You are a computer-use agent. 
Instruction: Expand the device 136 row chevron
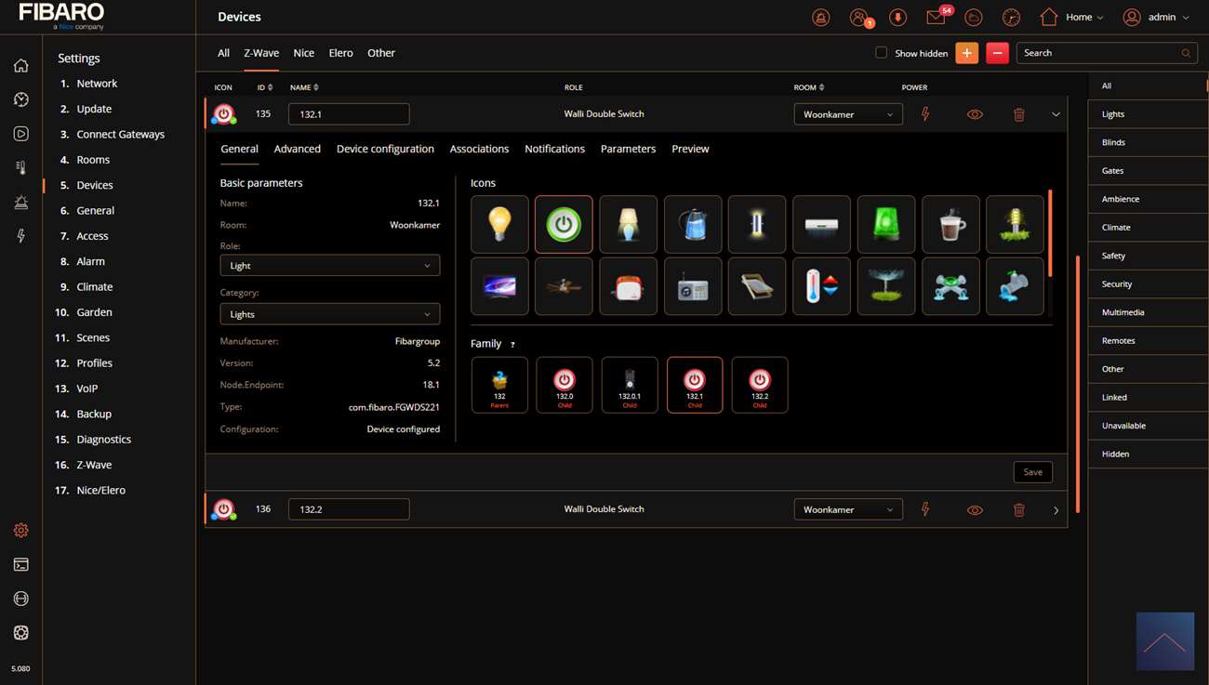tap(1056, 510)
